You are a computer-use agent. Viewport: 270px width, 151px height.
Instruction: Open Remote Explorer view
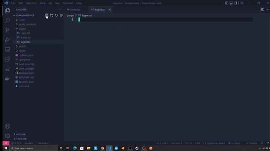click(7, 49)
